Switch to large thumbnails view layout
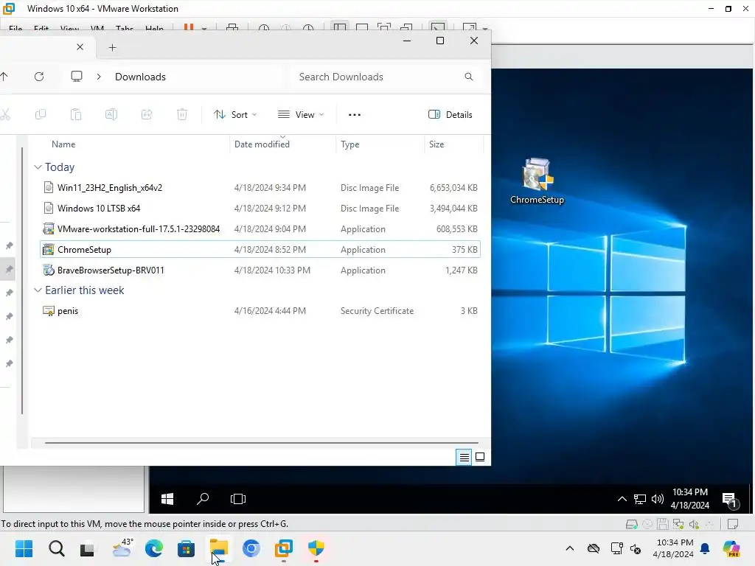The width and height of the screenshot is (755, 566). click(480, 457)
